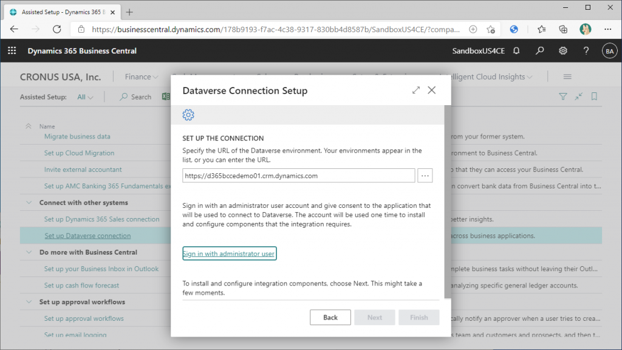Screen dimensions: 622x350
Task: Click the Back button
Action: click(x=330, y=317)
